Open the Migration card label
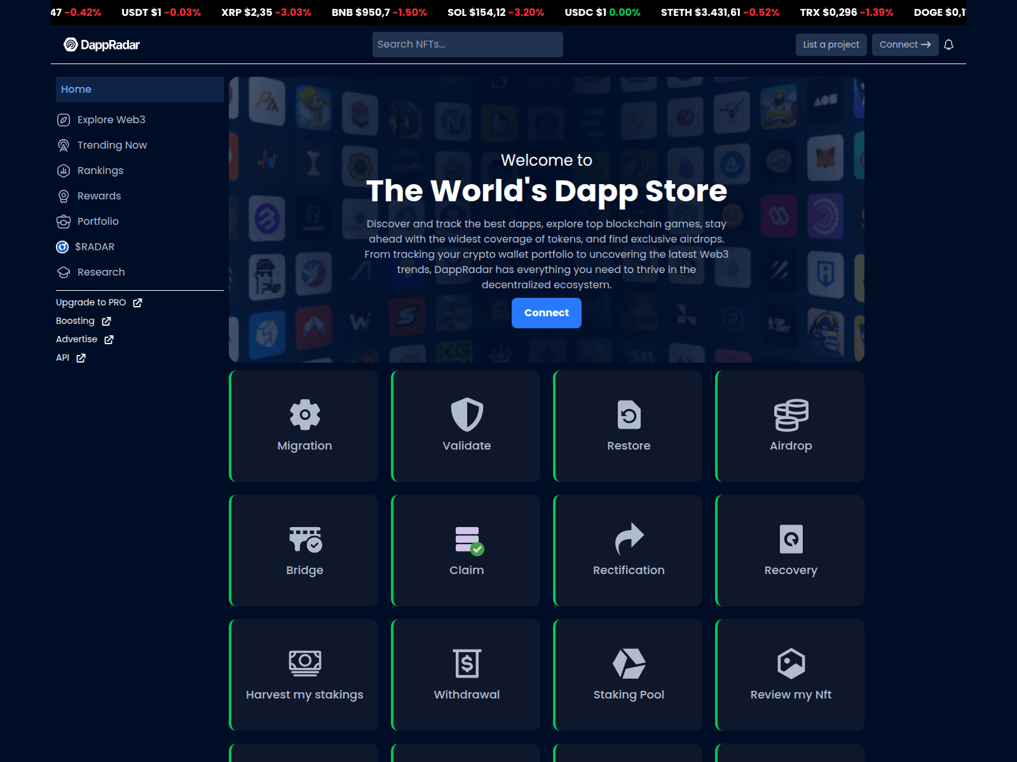1017x762 pixels. (304, 446)
